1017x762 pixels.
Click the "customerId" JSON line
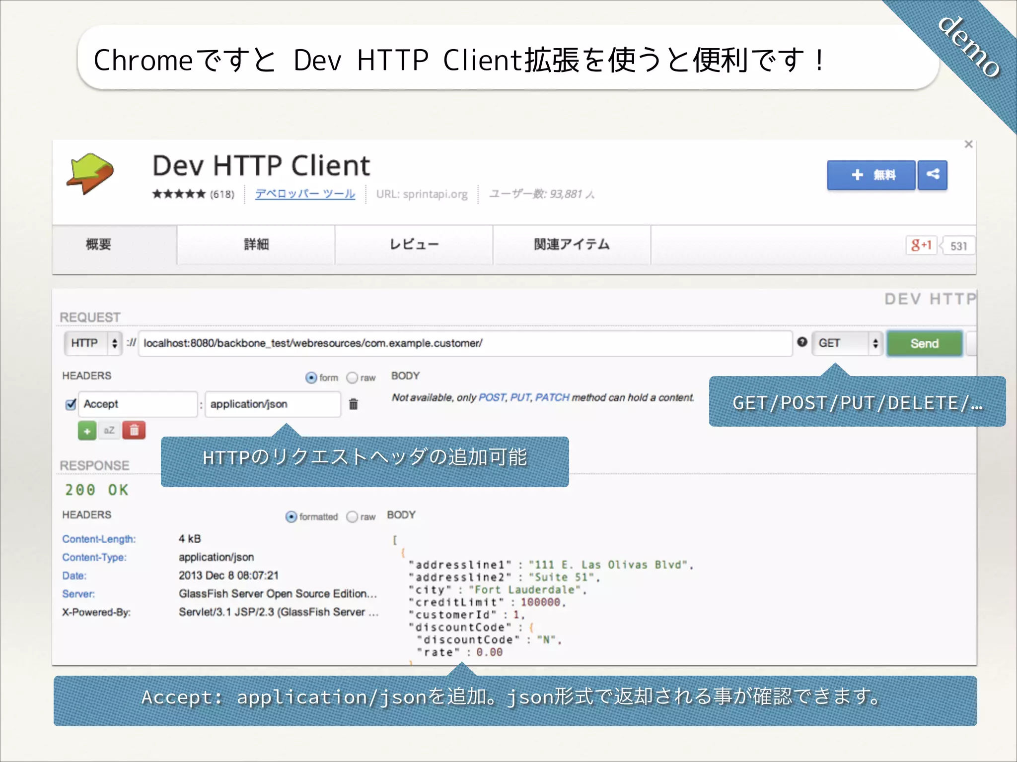pyautogui.click(x=467, y=615)
